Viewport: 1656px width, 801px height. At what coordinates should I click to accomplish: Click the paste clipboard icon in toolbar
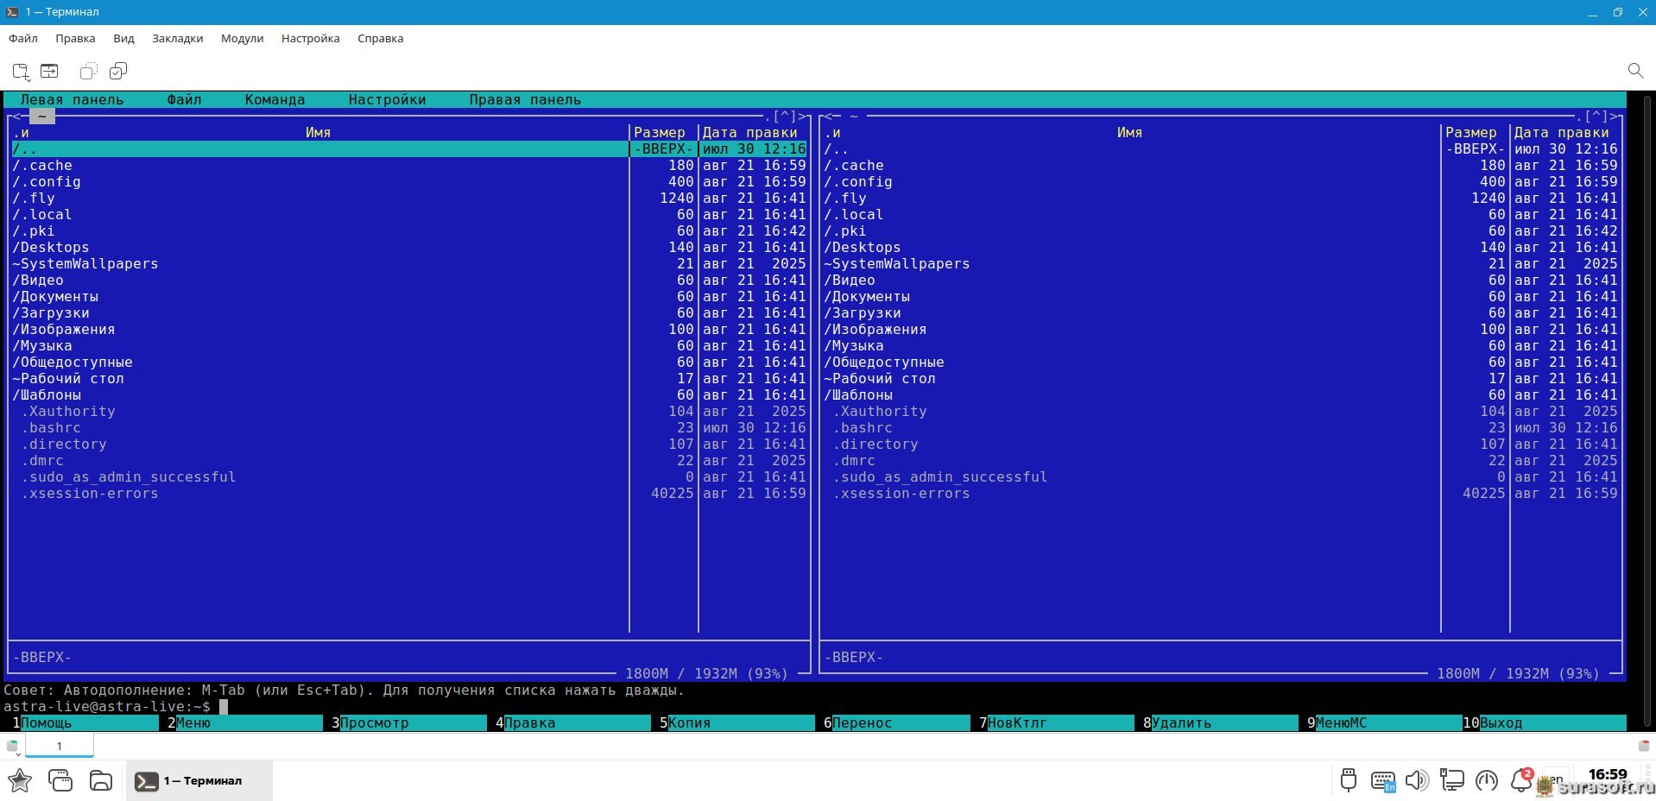click(x=118, y=71)
